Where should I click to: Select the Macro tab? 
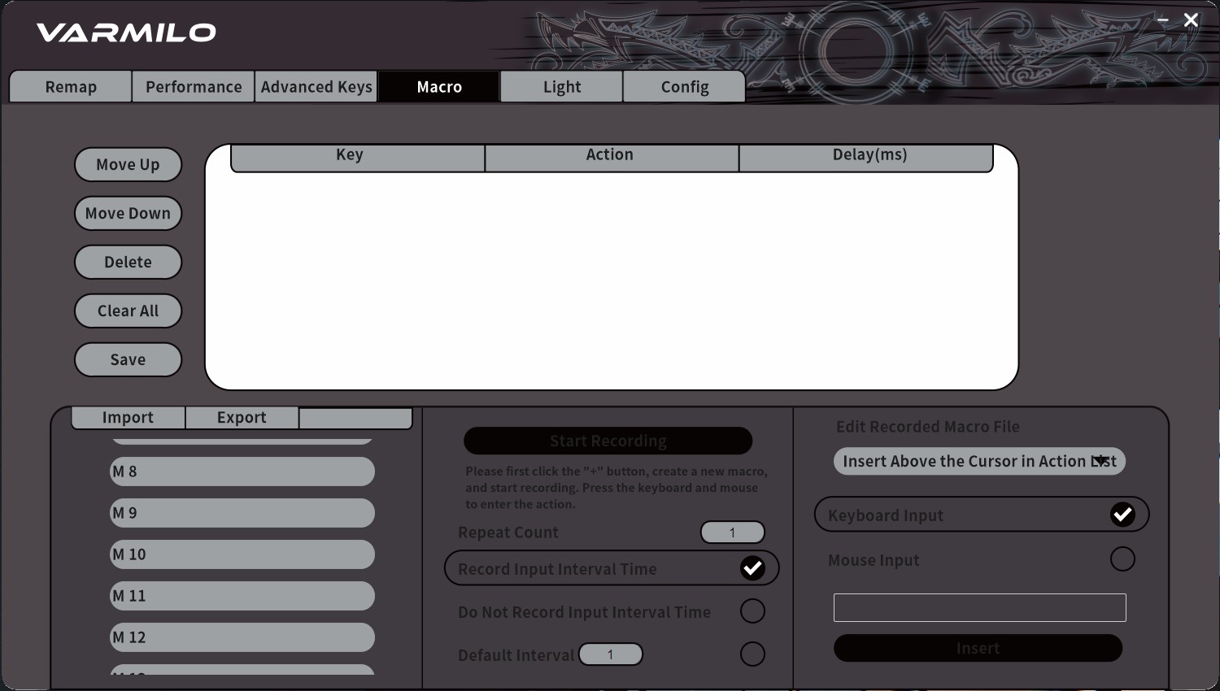tap(439, 87)
